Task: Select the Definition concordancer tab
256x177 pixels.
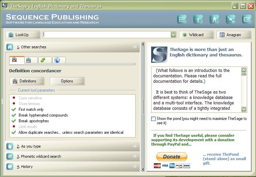Action: pyautogui.click(x=17, y=60)
